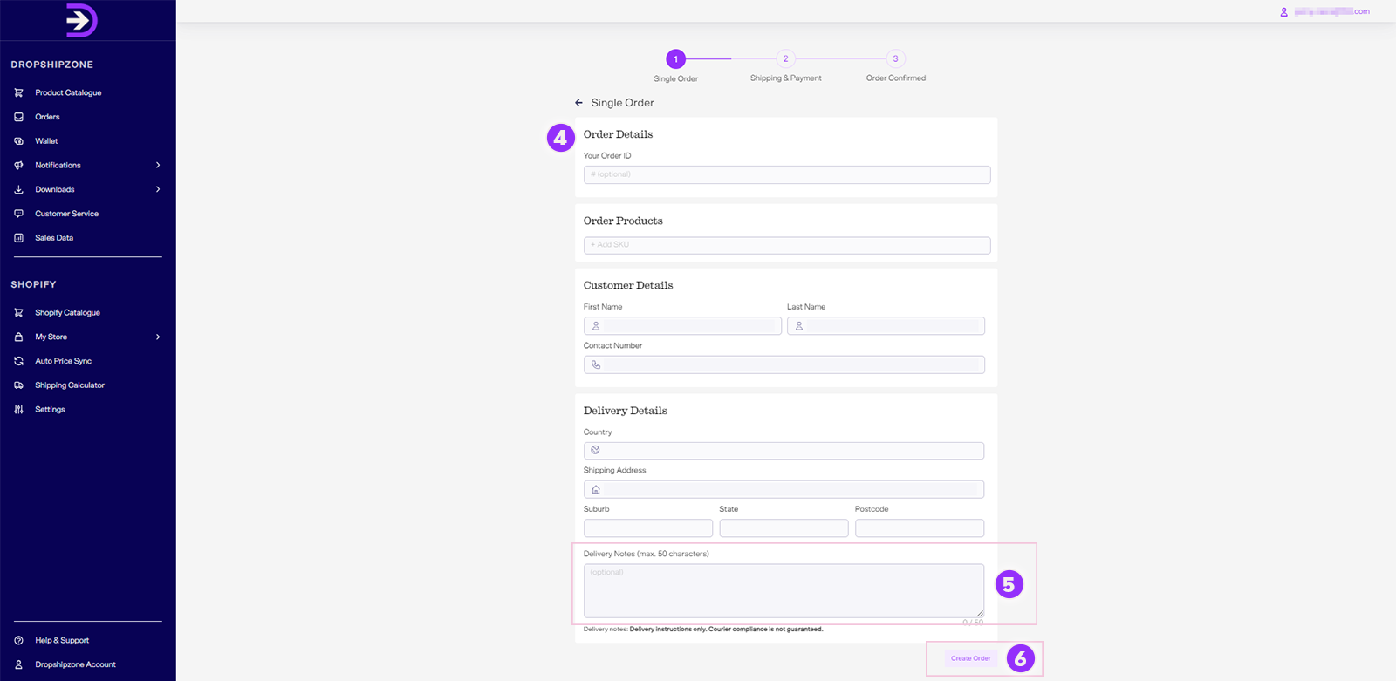Click the Suburb field
Screen dimensions: 1396x681
(x=648, y=528)
